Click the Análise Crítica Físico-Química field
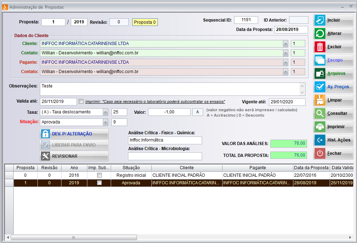The image size is (357, 243). pos(165,140)
